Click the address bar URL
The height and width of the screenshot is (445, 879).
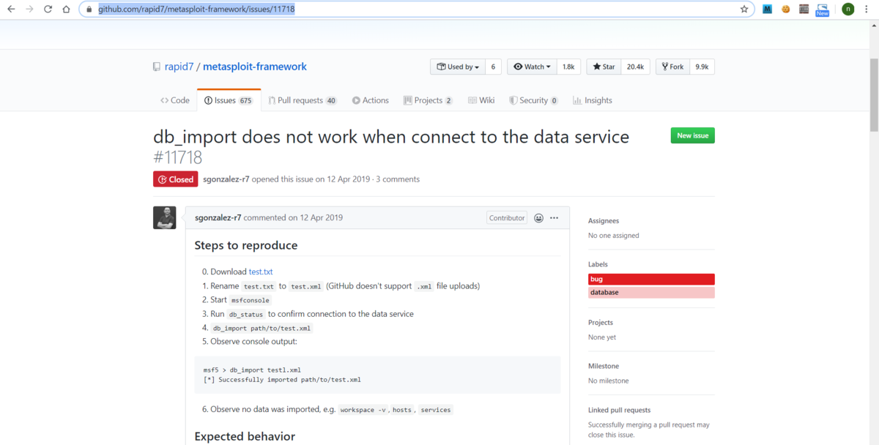pyautogui.click(x=197, y=10)
